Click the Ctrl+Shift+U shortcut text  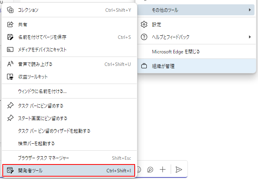tap(118, 64)
